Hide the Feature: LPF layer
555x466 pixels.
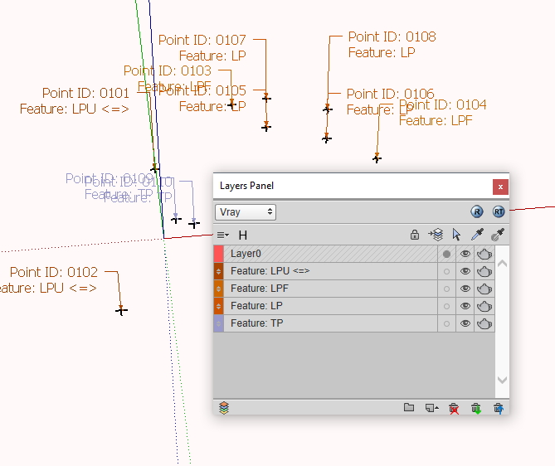465,289
